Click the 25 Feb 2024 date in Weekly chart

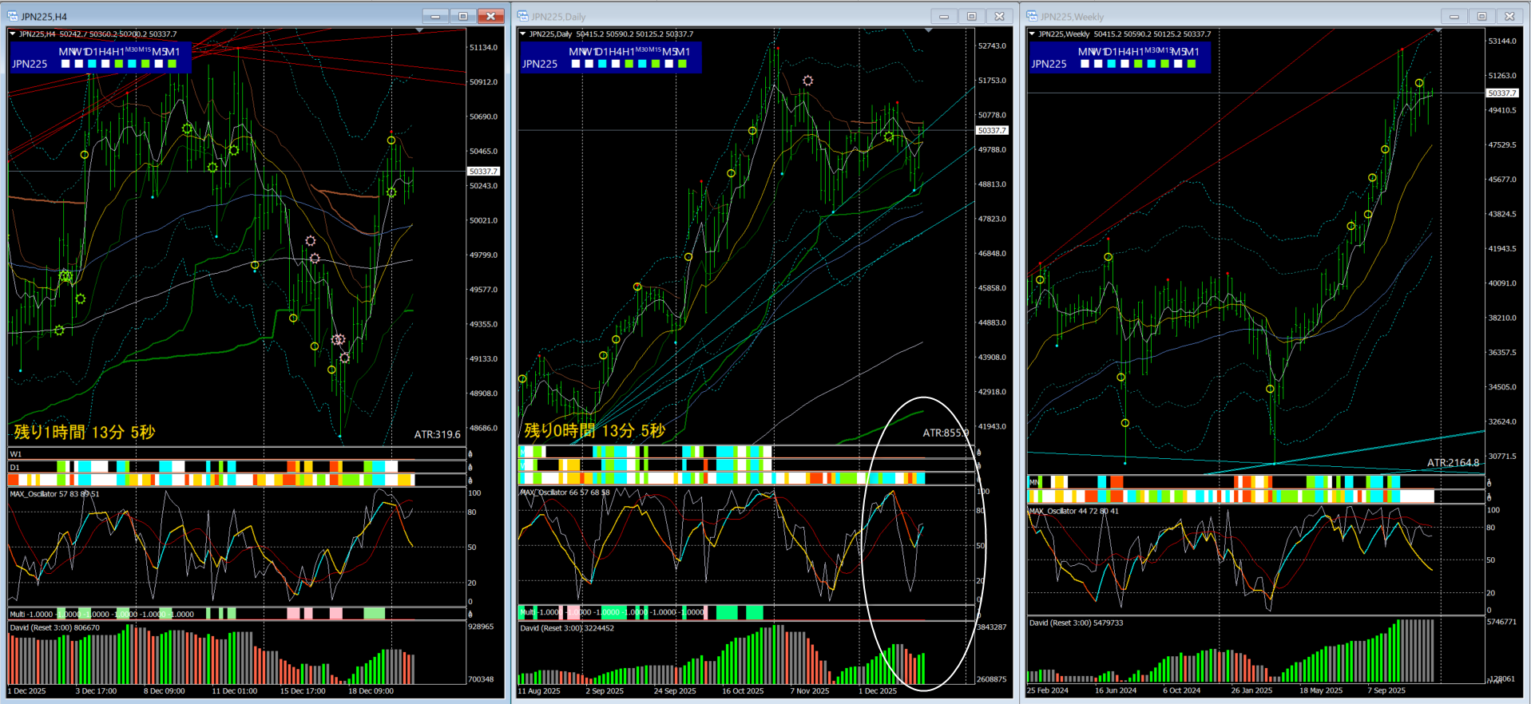(1048, 690)
